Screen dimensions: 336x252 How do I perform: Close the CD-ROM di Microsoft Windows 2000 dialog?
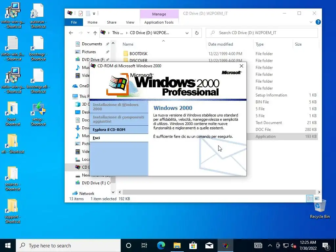(x=241, y=66)
